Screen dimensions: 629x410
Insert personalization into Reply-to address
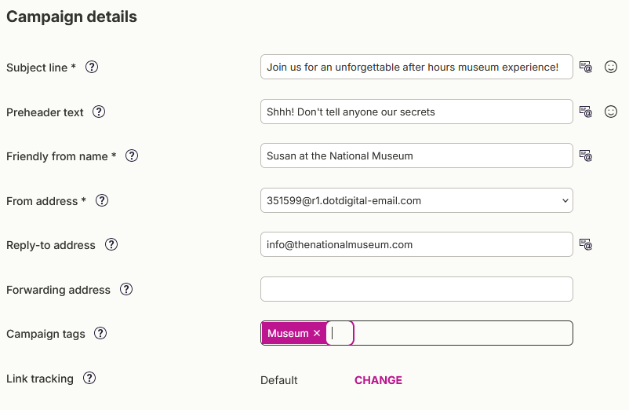586,244
